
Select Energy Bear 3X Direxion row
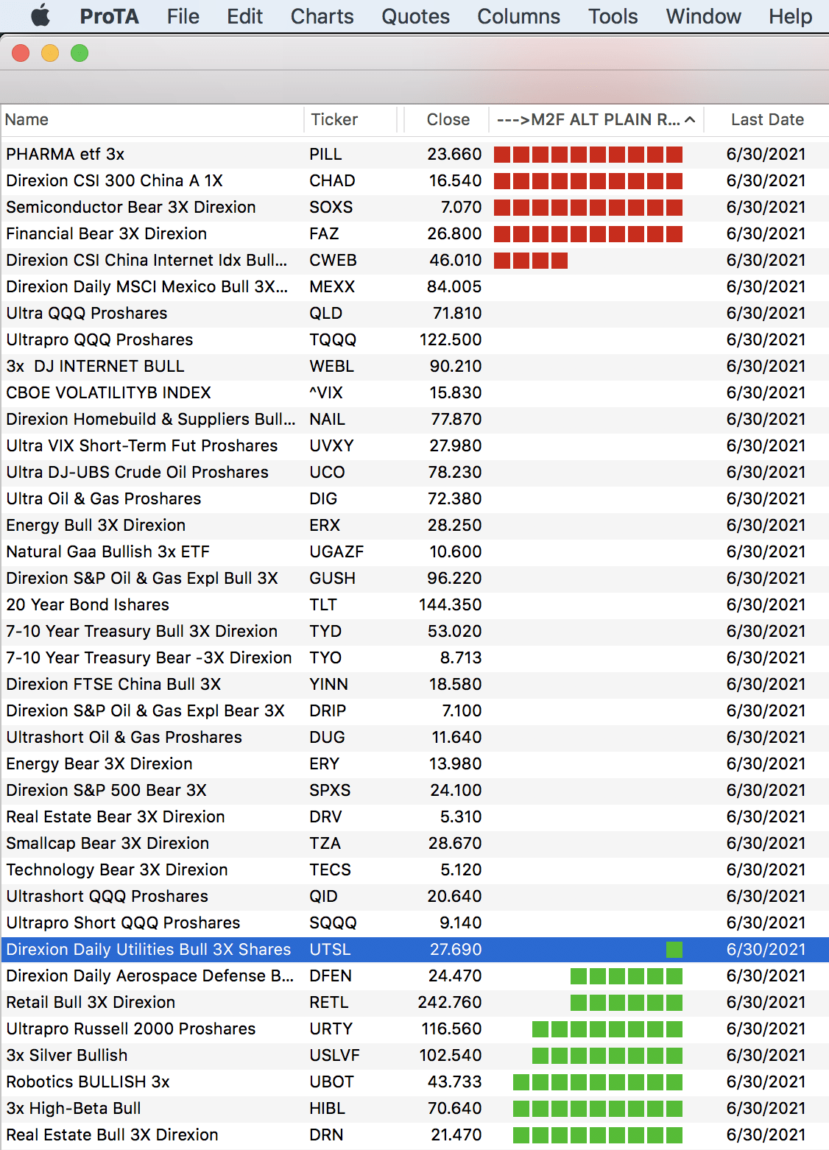[415, 763]
